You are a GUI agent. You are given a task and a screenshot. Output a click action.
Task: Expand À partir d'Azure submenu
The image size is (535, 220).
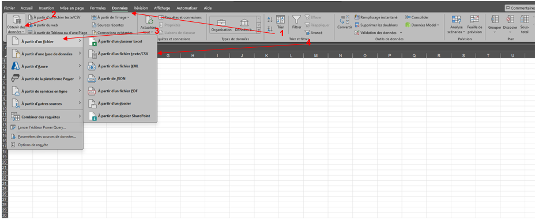click(x=45, y=66)
